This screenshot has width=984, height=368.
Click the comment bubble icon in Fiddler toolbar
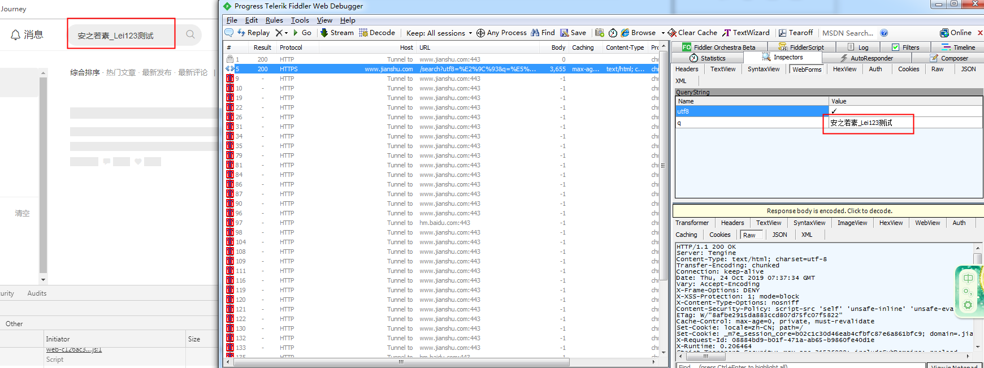(229, 33)
